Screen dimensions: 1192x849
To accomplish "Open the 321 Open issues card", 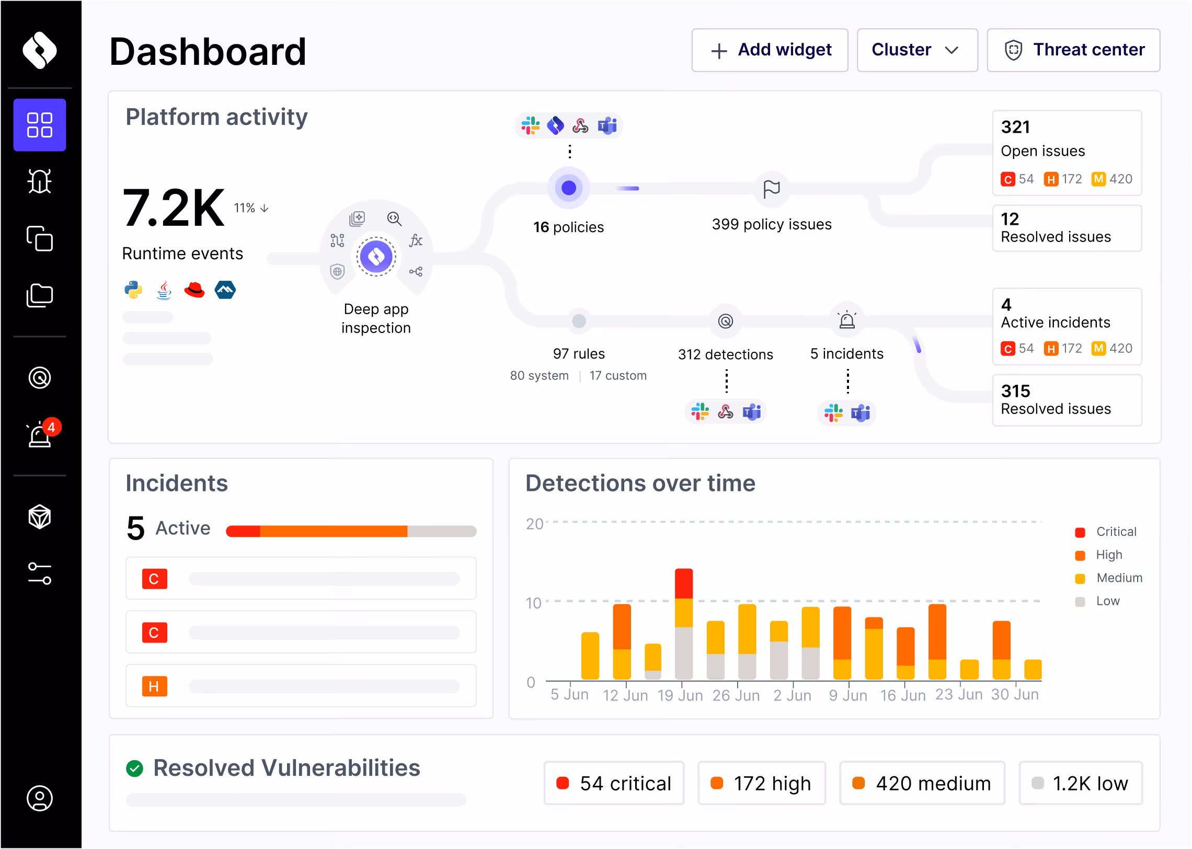I will pyautogui.click(x=1067, y=152).
